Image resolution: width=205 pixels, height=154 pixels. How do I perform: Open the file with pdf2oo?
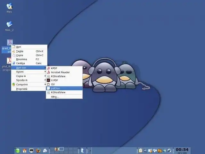click(x=64, y=89)
